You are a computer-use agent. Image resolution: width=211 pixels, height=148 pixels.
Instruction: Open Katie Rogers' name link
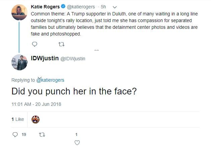pyautogui.click(x=45, y=7)
